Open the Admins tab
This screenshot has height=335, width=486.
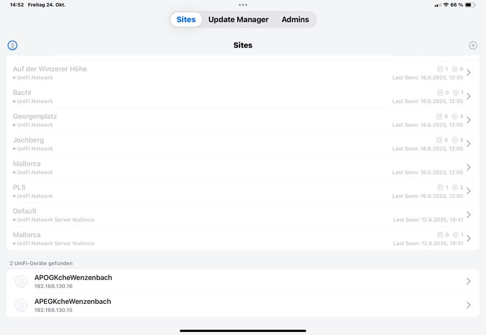295,20
